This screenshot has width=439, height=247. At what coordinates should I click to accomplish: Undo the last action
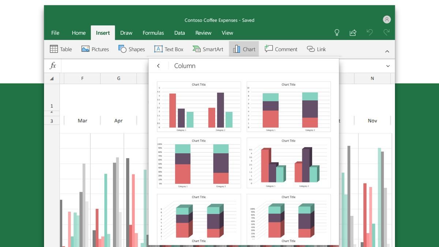pos(369,33)
